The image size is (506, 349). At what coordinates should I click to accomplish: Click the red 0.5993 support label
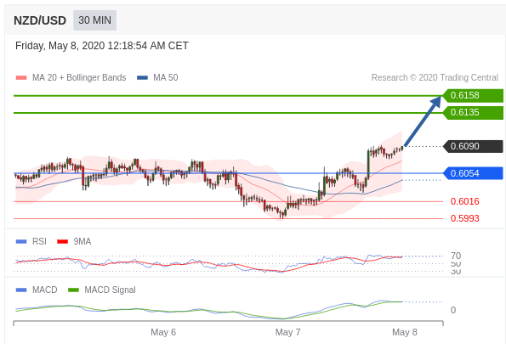[464, 218]
